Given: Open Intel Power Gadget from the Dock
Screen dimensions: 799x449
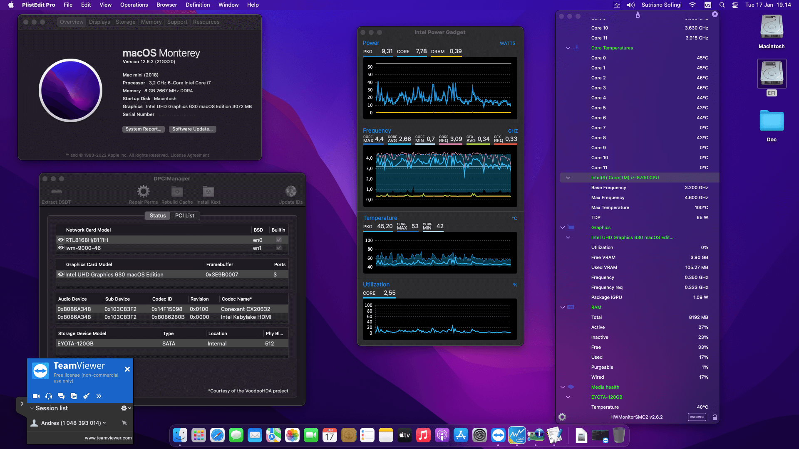Looking at the screenshot, I should point(517,436).
